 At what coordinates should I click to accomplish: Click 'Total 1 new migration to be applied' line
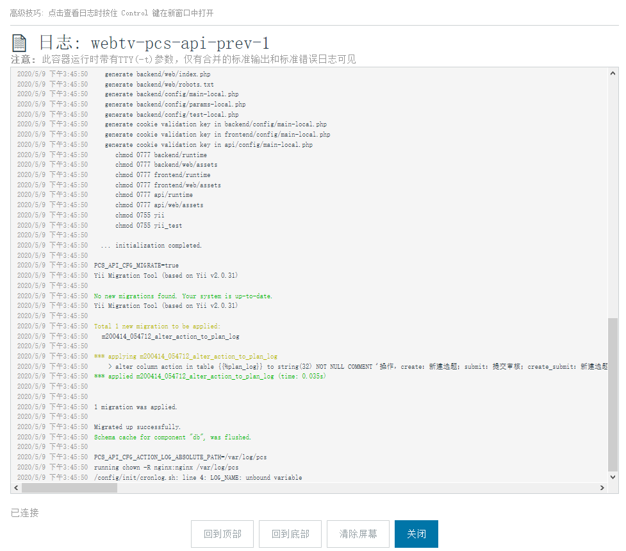point(157,326)
